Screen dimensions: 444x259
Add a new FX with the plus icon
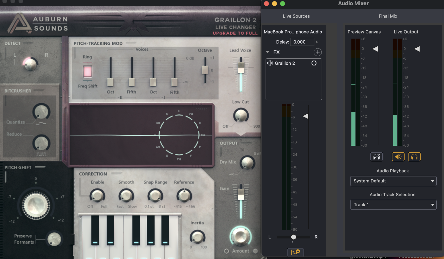(318, 52)
